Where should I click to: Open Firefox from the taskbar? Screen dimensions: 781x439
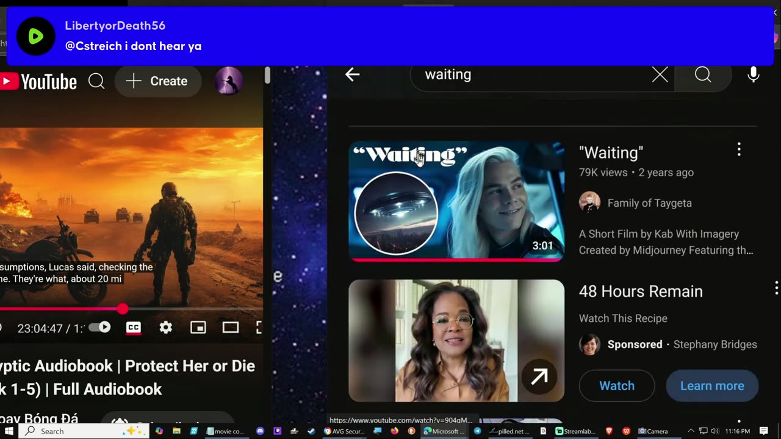(x=394, y=431)
